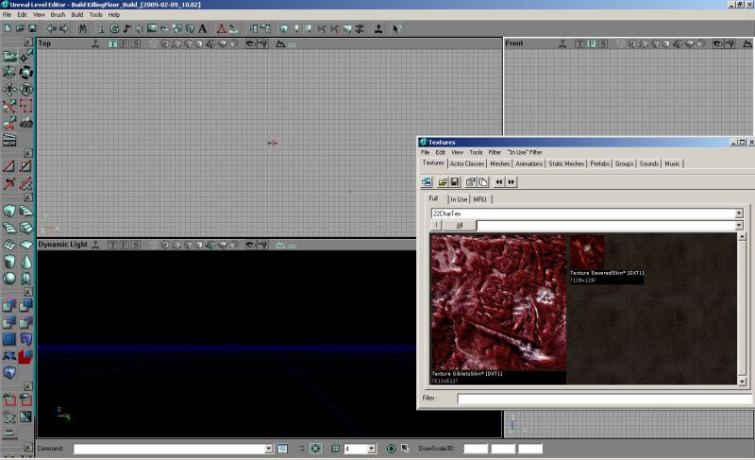The height and width of the screenshot is (460, 755).
Task: Switch to the Actor Classes tab
Action: [467, 163]
